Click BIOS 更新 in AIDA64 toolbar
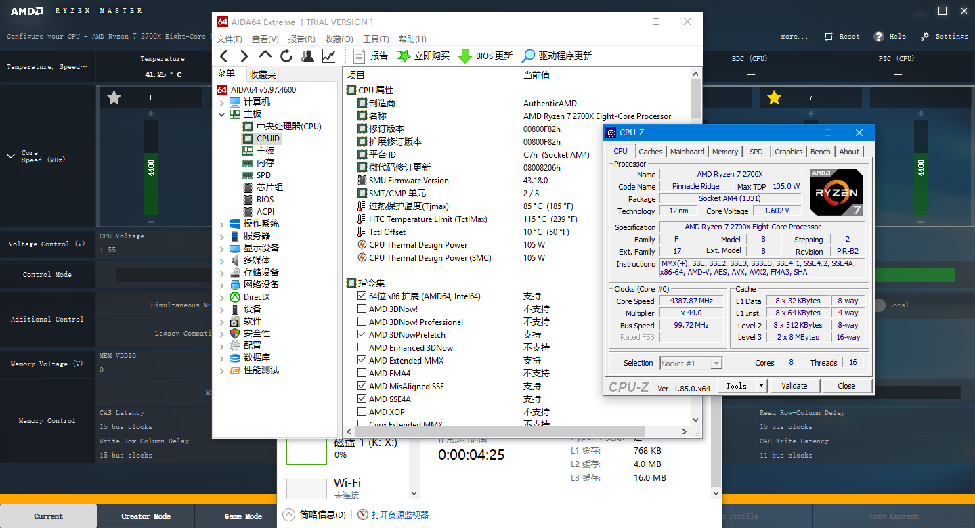This screenshot has height=528, width=975. (x=486, y=56)
